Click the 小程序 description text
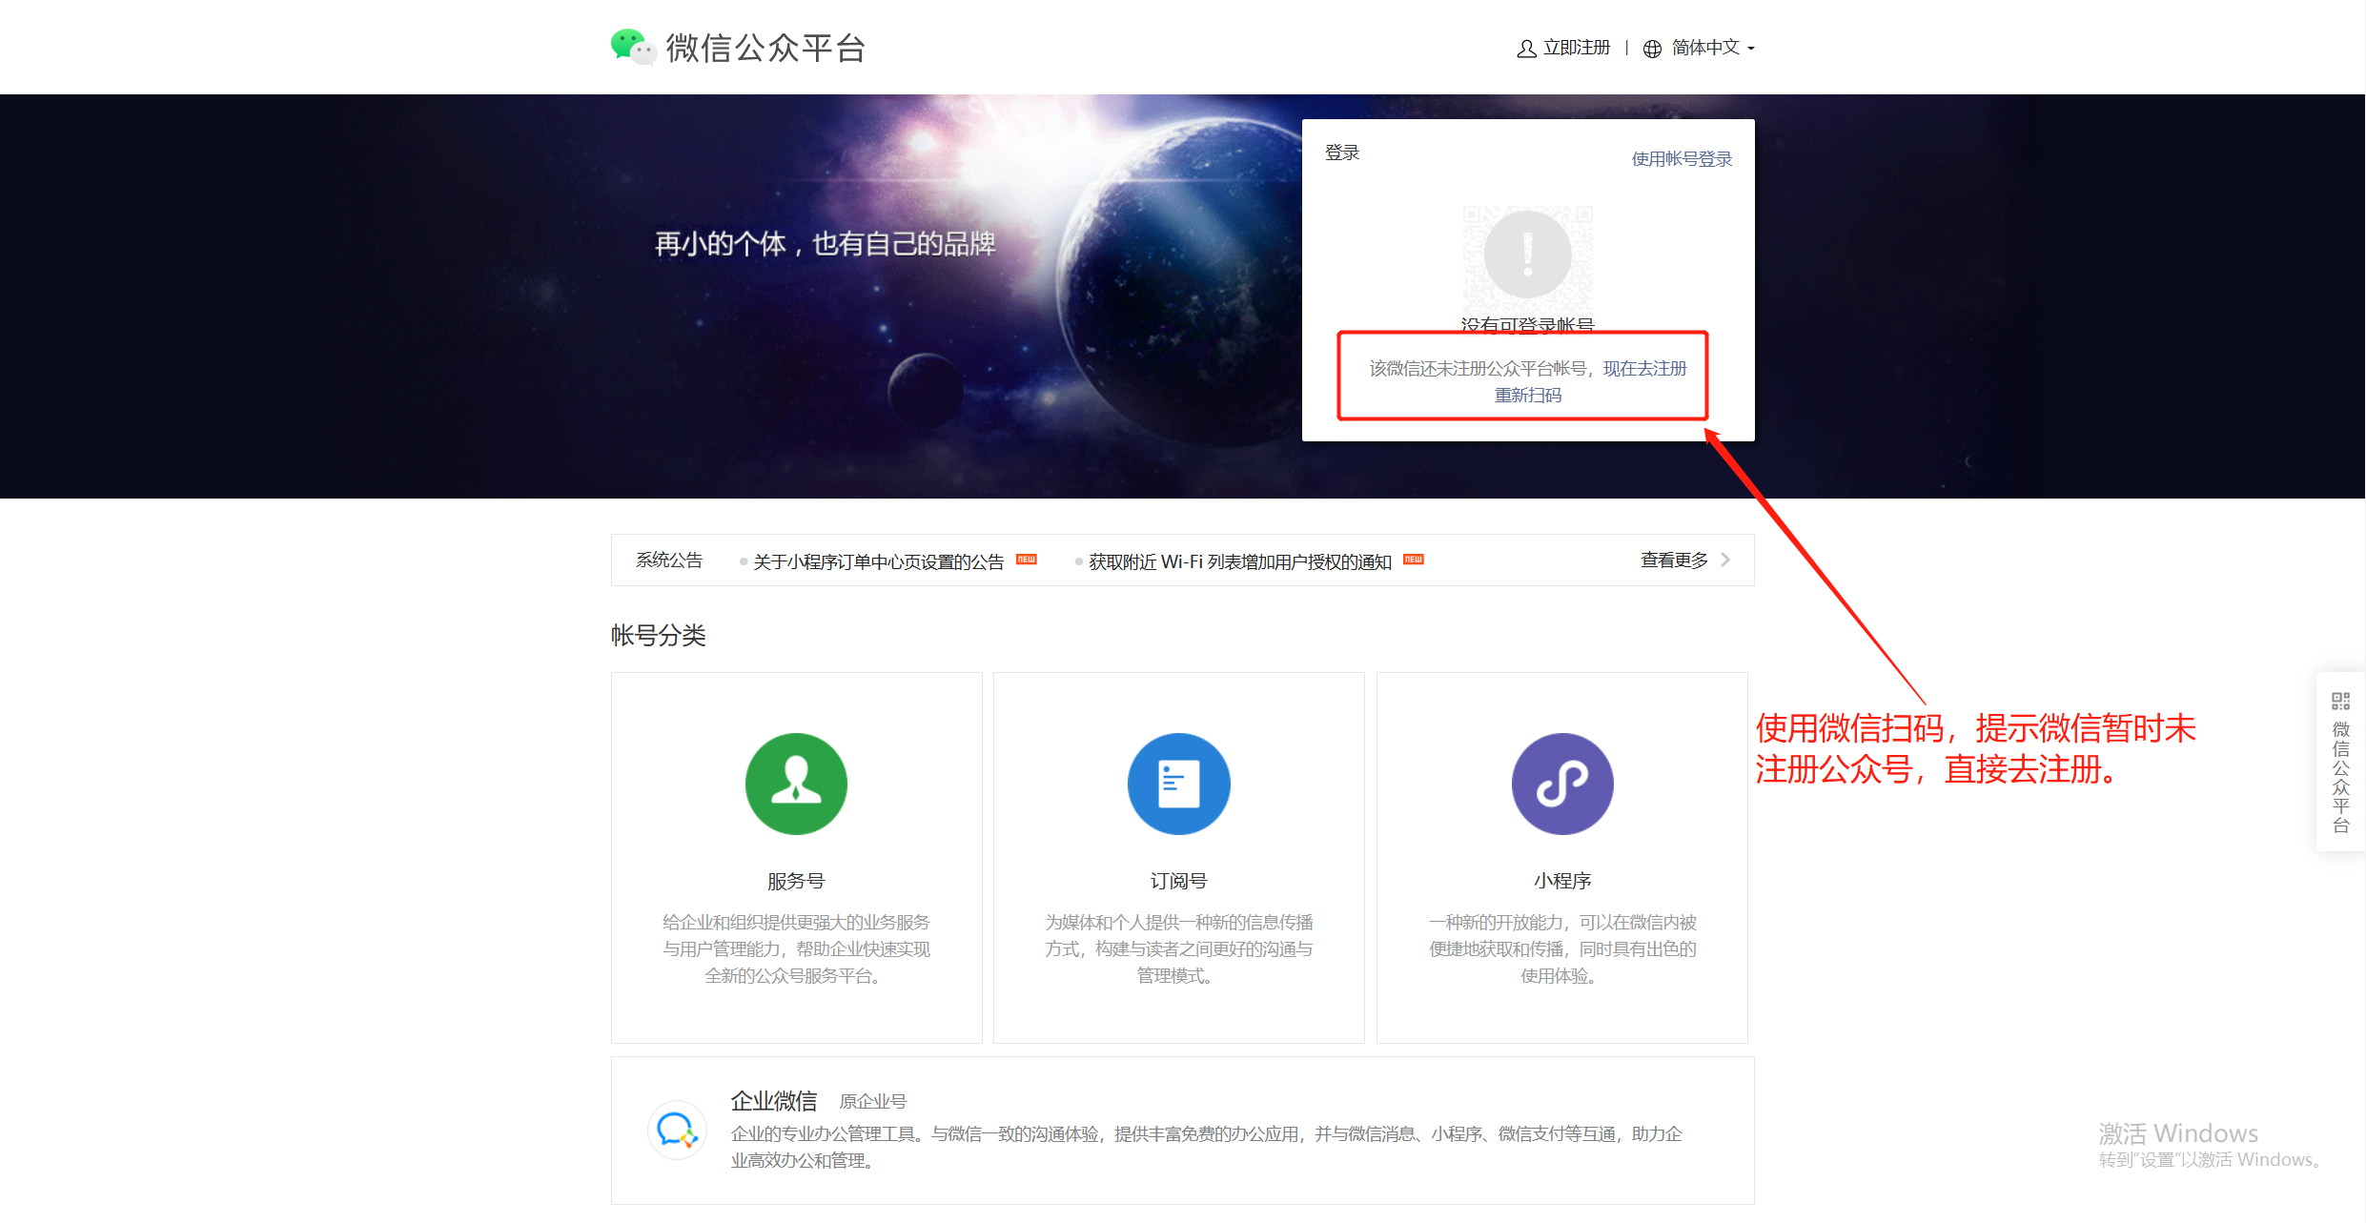Screen dimensions: 2366x1223 pyautogui.click(x=1562, y=949)
